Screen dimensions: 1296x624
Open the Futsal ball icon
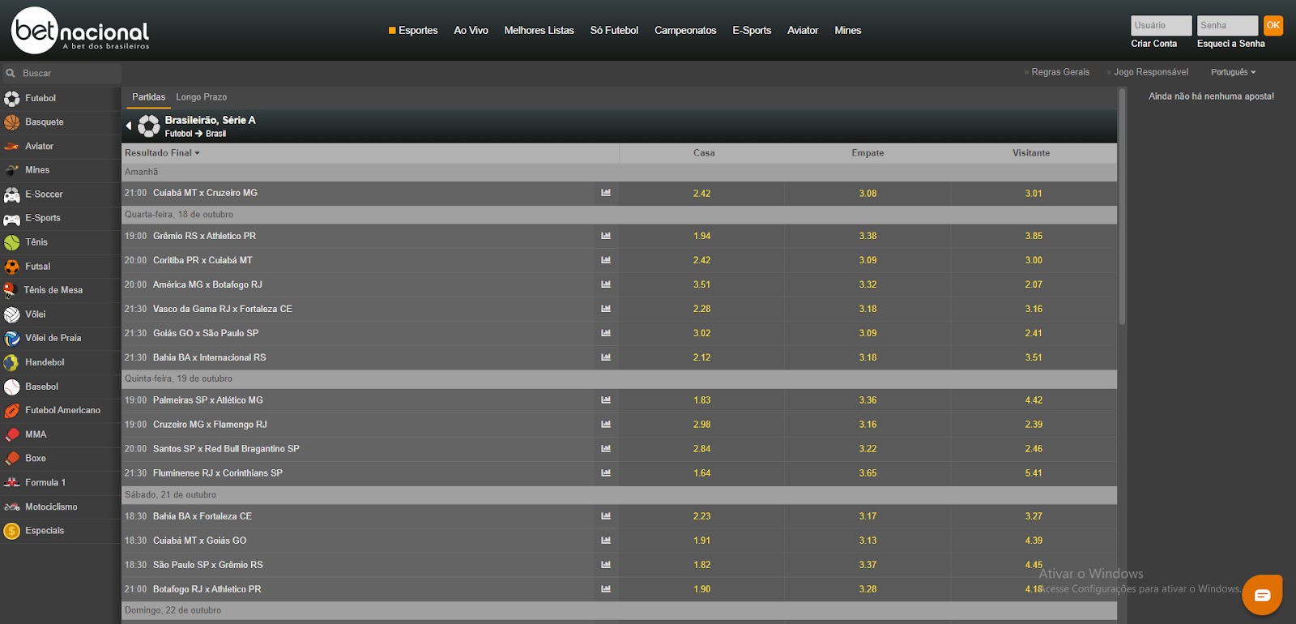pyautogui.click(x=11, y=267)
